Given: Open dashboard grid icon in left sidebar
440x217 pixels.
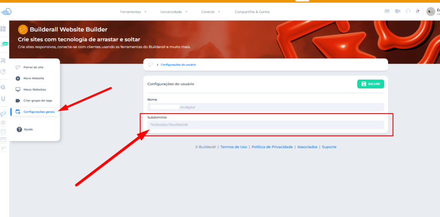Looking at the screenshot, I should 3,29.
